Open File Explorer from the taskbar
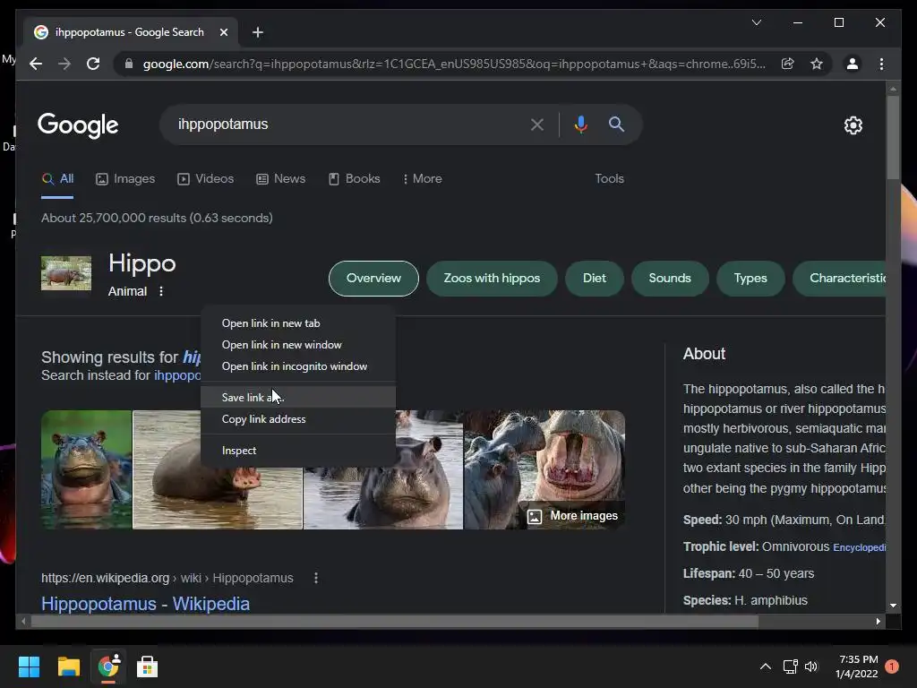Screen dimensions: 917x688 click(68, 666)
